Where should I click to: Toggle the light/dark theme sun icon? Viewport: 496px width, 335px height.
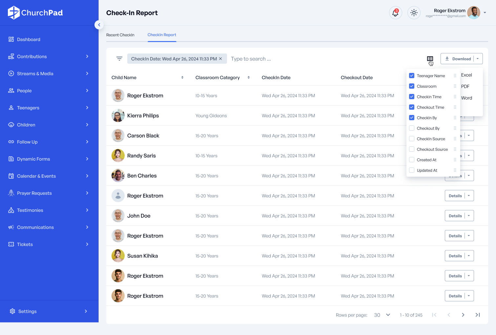coord(414,13)
